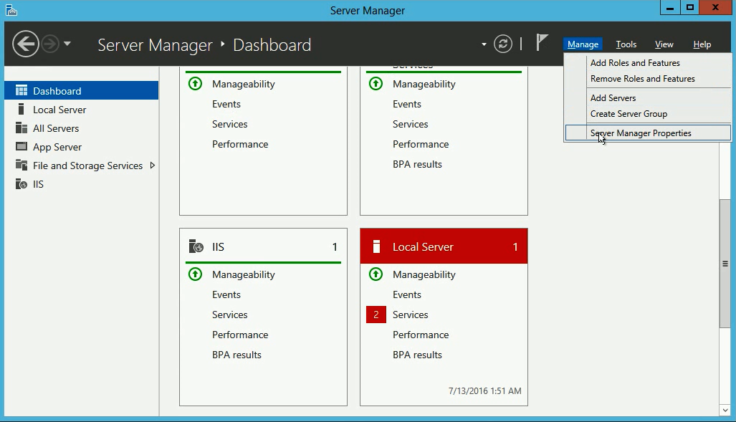Viewport: 736px width, 422px height.
Task: Open Services in the IIS tile
Action: pos(229,315)
